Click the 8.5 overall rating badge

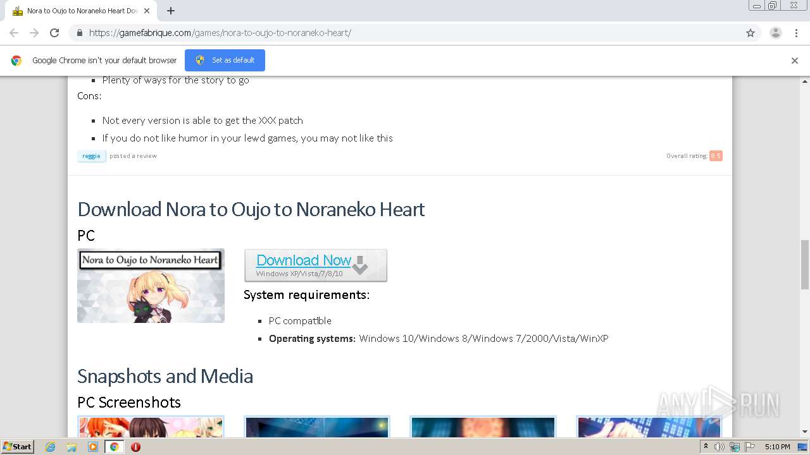716,156
